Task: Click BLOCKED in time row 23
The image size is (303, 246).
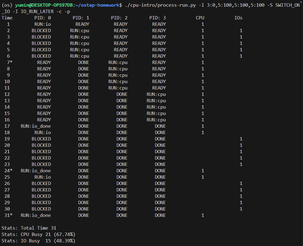Action: point(41,164)
